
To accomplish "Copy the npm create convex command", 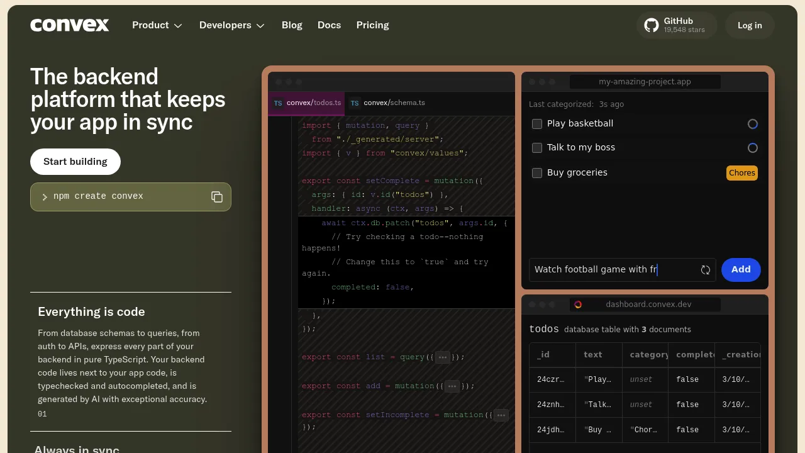I will pyautogui.click(x=217, y=197).
